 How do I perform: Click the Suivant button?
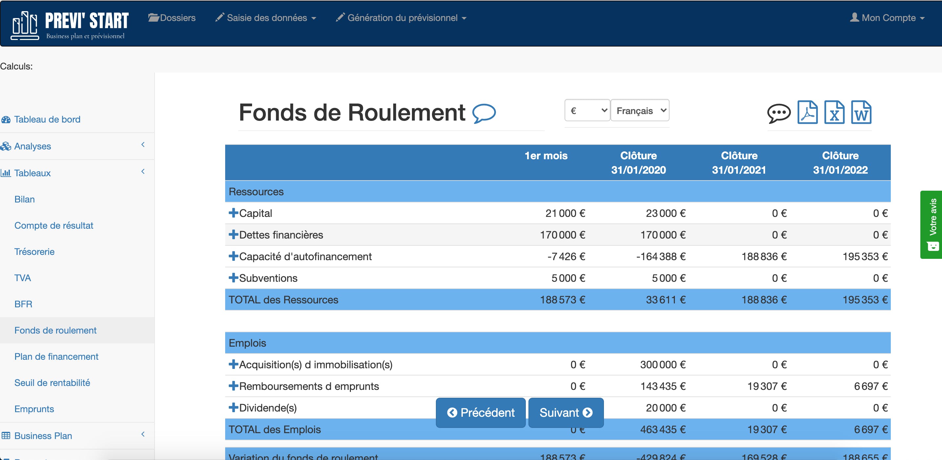click(566, 412)
